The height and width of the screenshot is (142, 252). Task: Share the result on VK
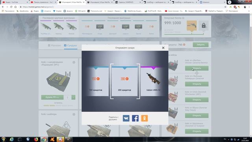point(126,118)
